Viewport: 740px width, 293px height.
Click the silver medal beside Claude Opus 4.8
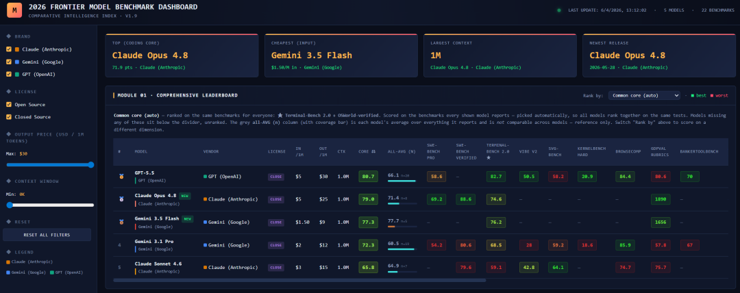pyautogui.click(x=122, y=200)
